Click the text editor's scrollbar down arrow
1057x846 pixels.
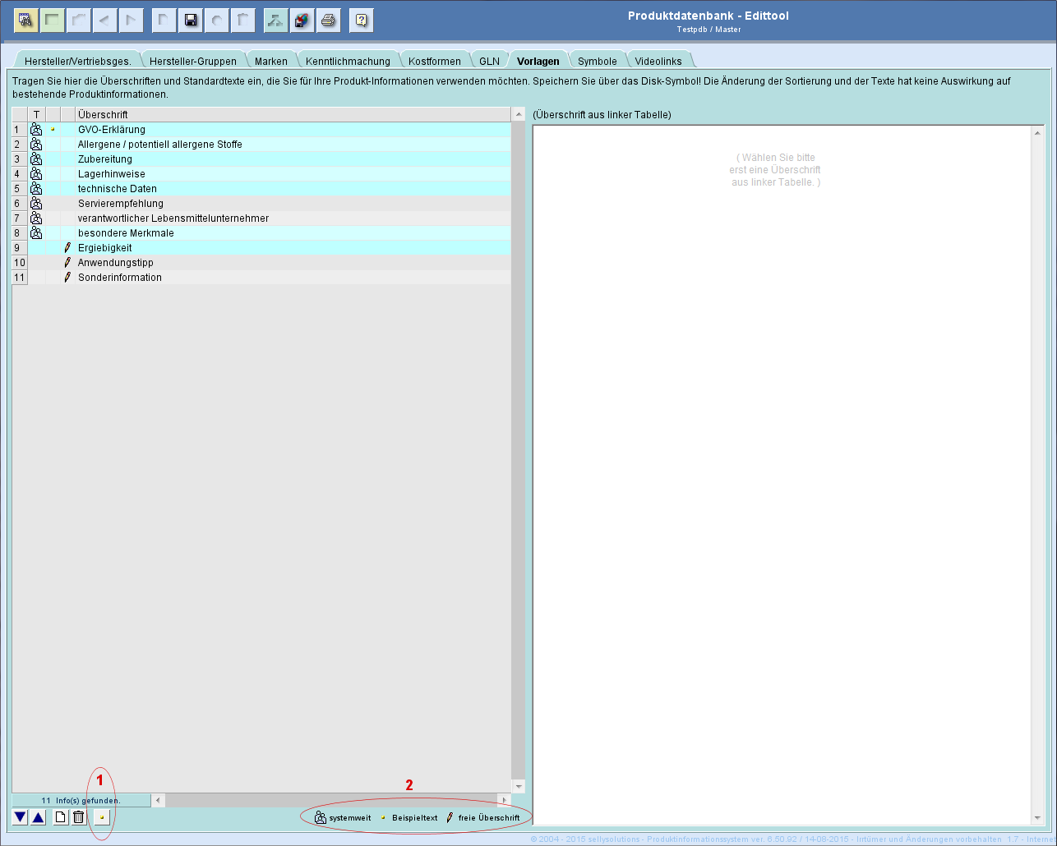point(1037,817)
